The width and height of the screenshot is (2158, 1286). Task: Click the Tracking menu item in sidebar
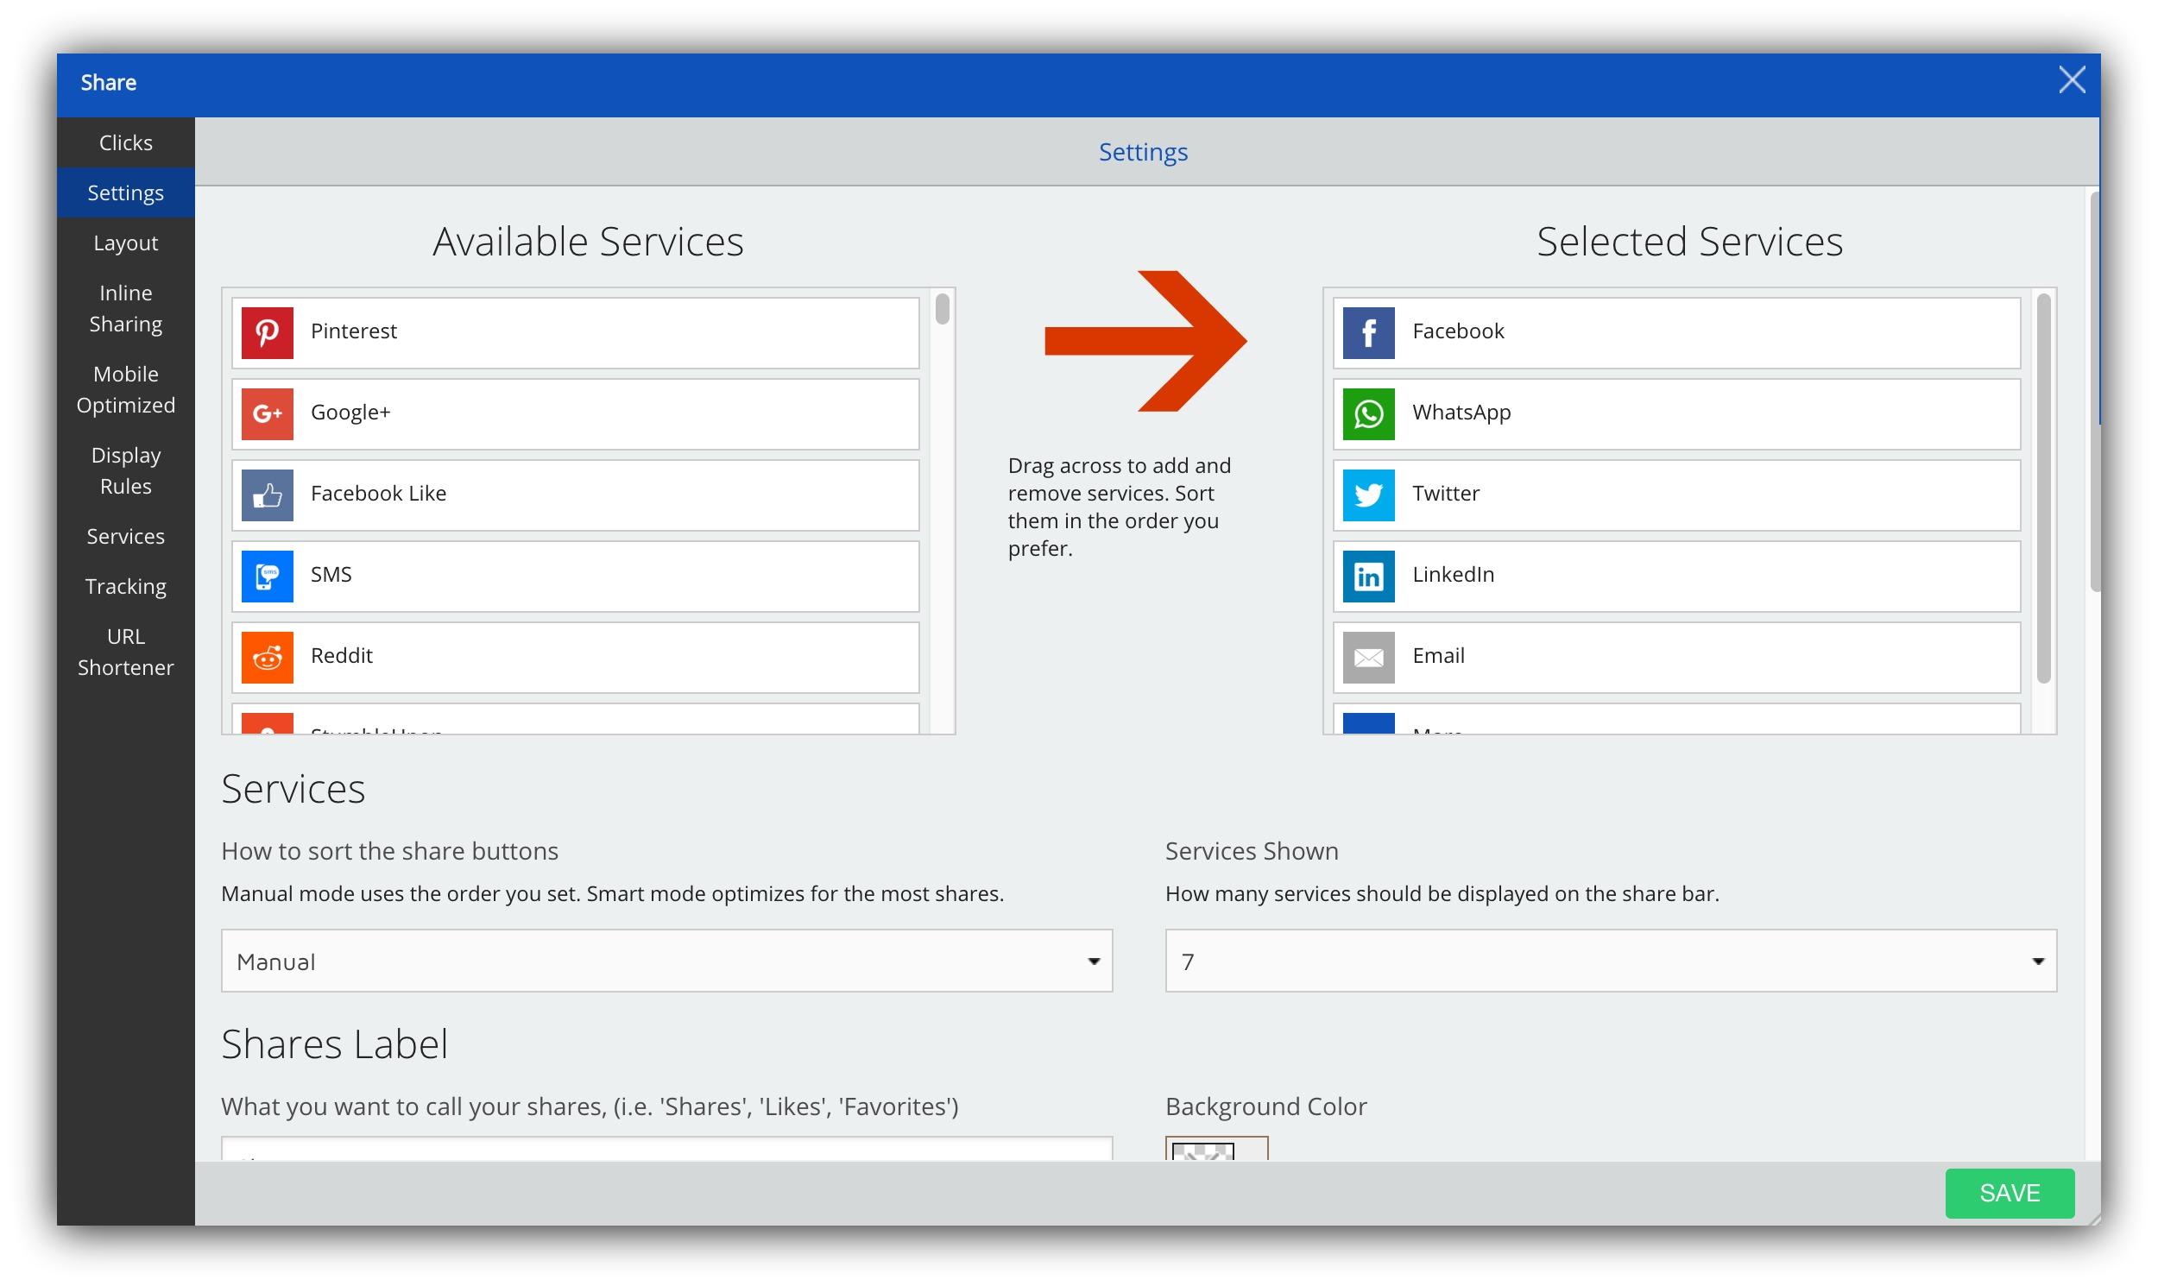[127, 585]
